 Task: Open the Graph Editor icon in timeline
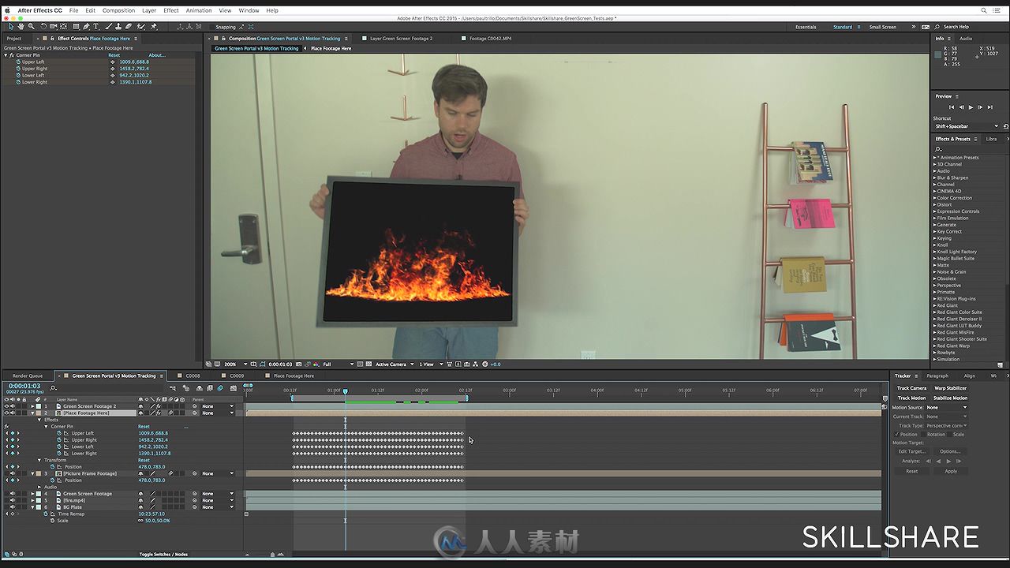pyautogui.click(x=234, y=388)
